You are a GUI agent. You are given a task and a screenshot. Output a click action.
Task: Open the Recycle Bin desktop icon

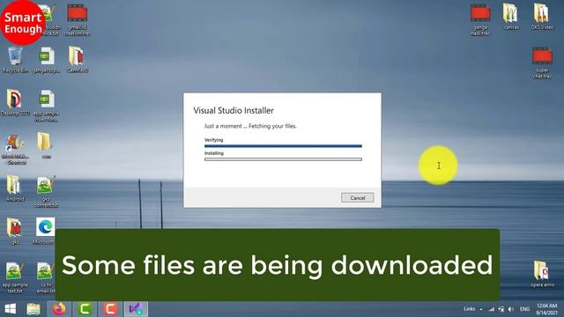[15, 60]
